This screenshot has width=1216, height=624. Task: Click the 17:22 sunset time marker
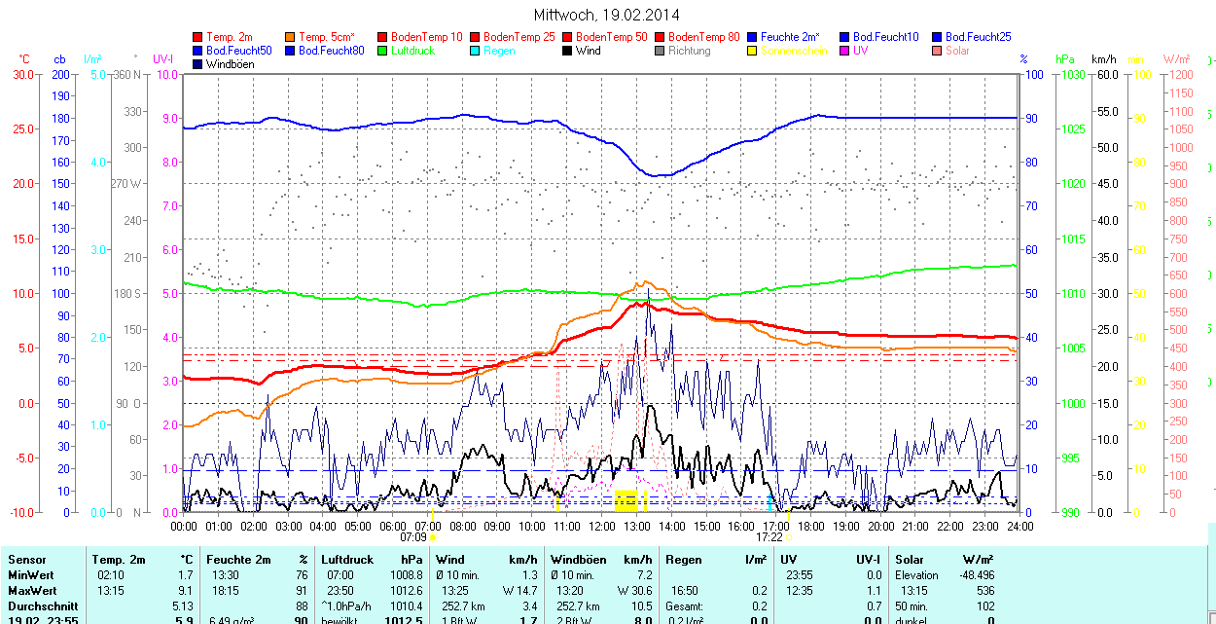pos(769,536)
